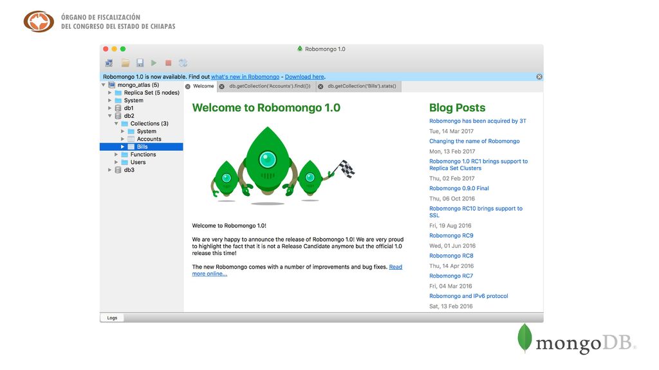Open the "Robomongo RC8" post
The height and width of the screenshot is (370, 659).
[451, 256]
